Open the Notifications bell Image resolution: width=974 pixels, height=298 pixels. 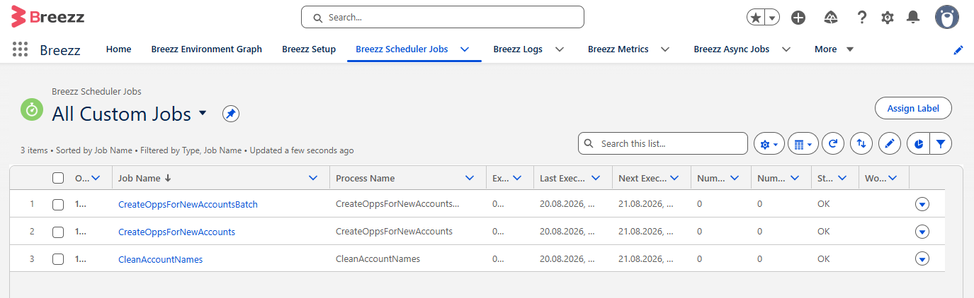click(x=914, y=18)
